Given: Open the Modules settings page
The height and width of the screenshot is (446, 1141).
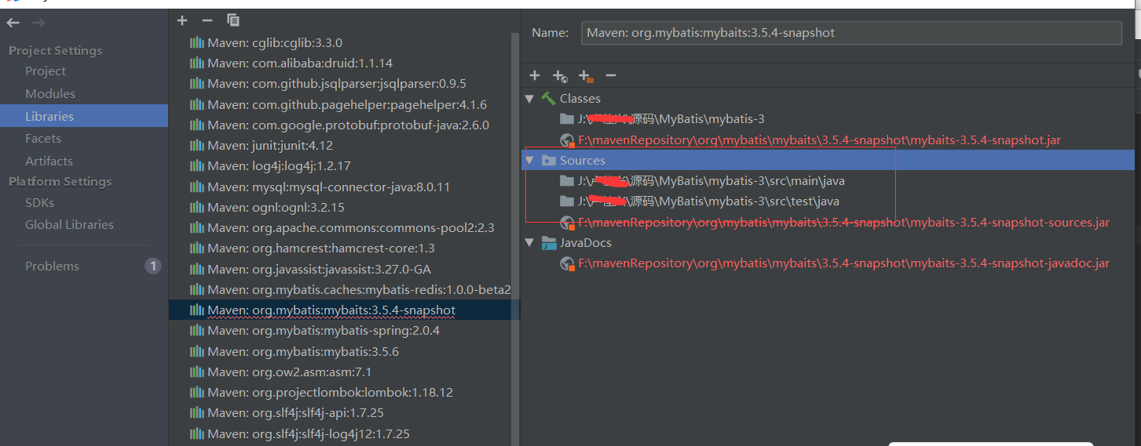Looking at the screenshot, I should click(50, 93).
